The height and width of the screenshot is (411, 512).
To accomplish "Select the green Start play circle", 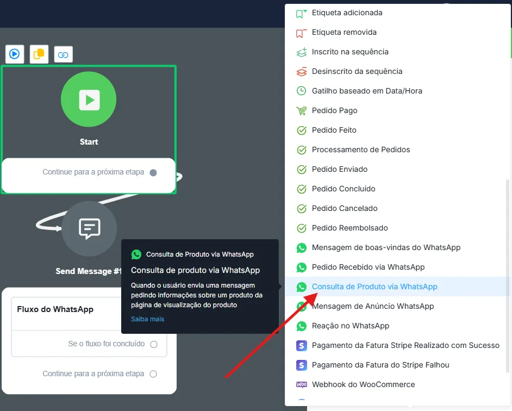I will click(89, 99).
